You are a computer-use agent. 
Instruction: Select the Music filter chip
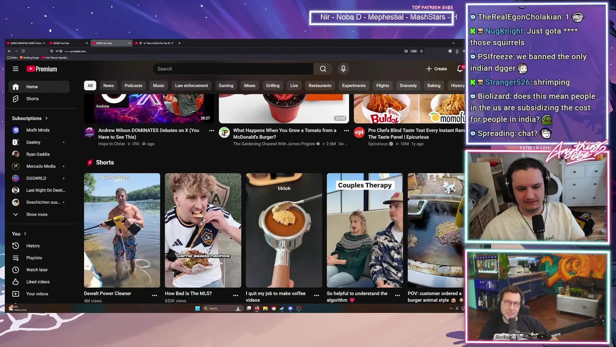[159, 86]
